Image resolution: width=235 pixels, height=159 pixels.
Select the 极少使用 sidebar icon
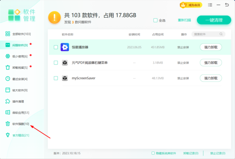7,56
